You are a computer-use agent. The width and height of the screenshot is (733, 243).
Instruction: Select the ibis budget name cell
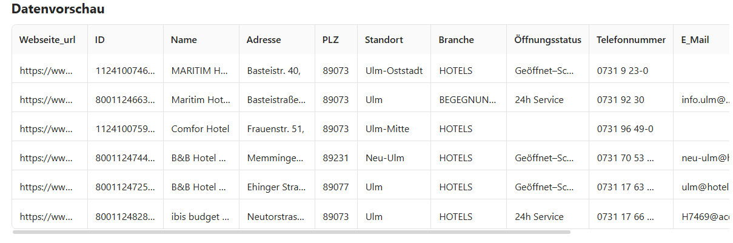click(x=201, y=216)
